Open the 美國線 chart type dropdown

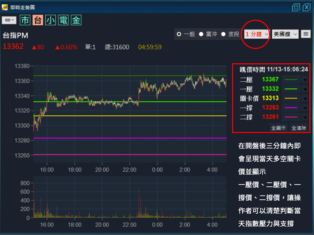pos(285,34)
